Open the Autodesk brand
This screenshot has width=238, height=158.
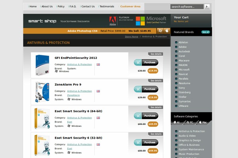coord(184,52)
